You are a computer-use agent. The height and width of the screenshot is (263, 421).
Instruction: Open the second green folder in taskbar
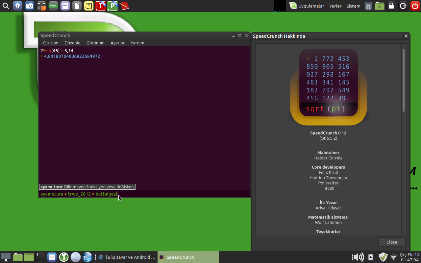(x=29, y=257)
